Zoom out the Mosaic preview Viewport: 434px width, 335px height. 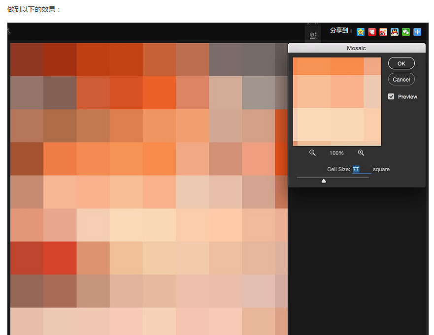[312, 152]
